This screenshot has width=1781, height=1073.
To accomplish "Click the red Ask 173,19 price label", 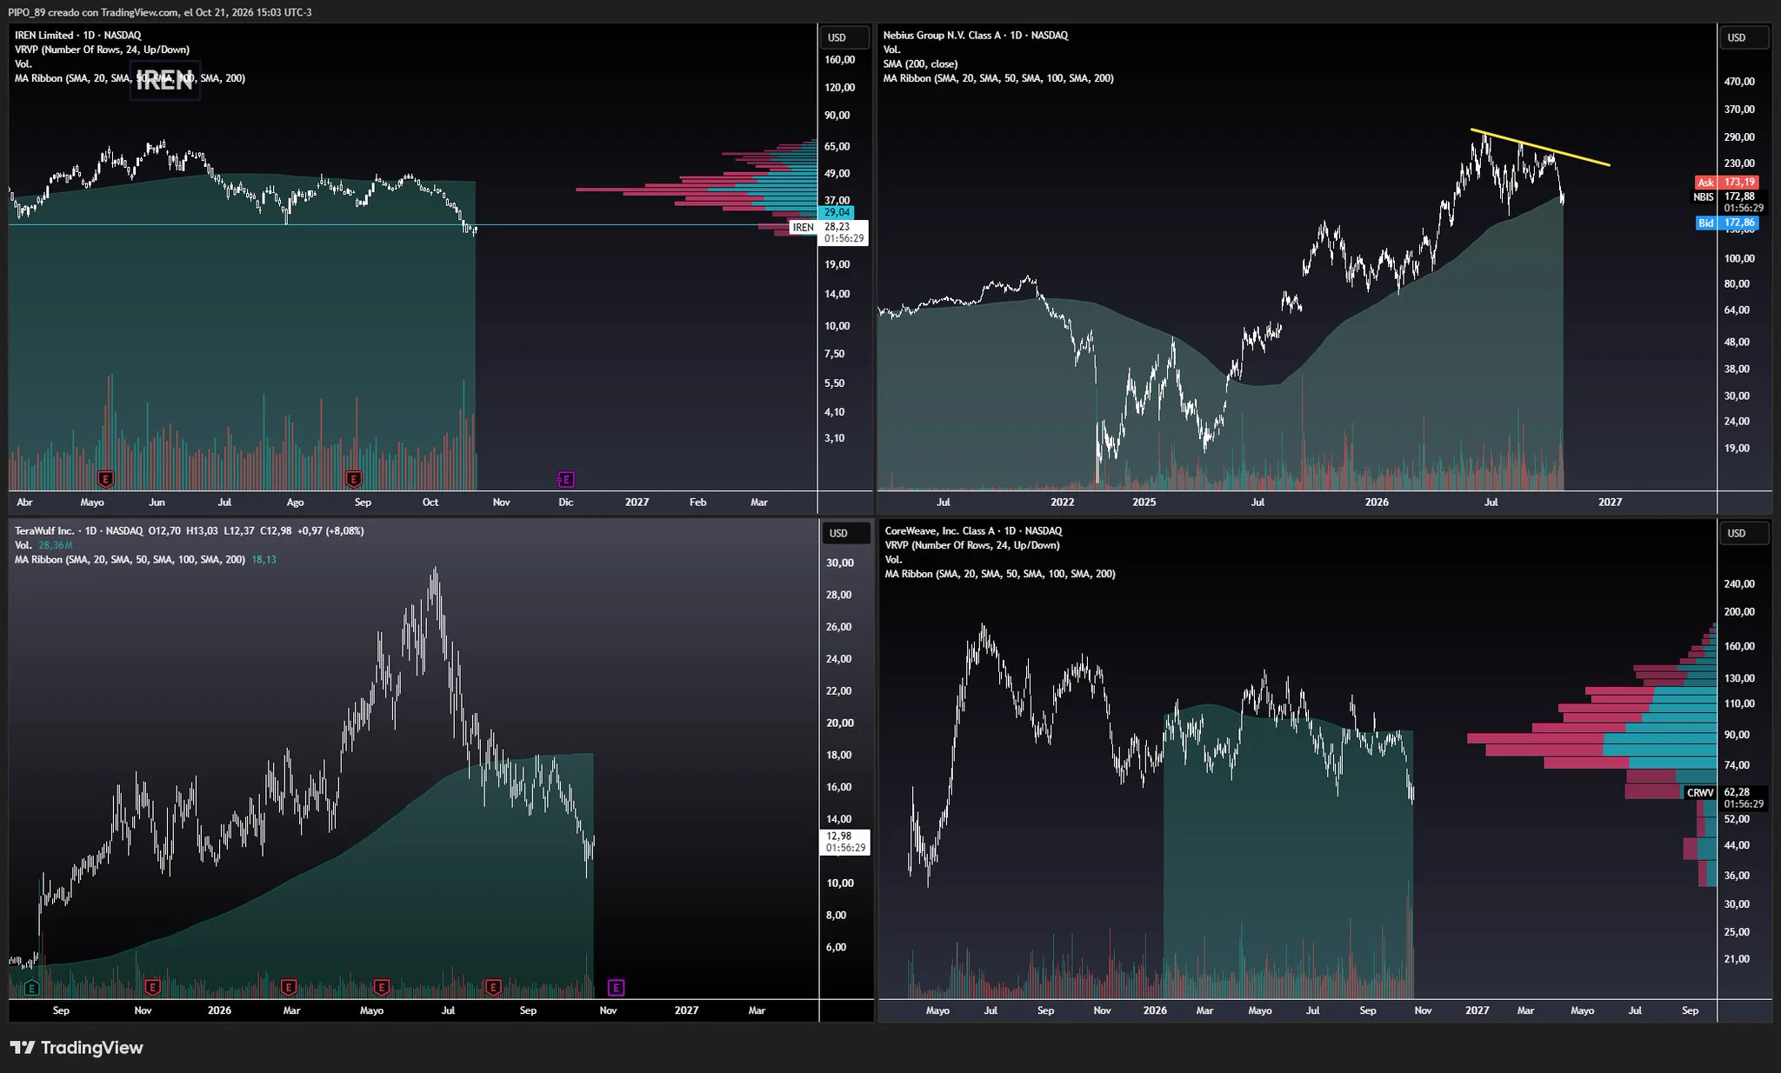I will click(x=1727, y=183).
